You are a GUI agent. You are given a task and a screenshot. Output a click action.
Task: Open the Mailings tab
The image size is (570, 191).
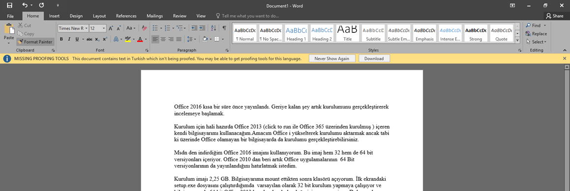154,16
